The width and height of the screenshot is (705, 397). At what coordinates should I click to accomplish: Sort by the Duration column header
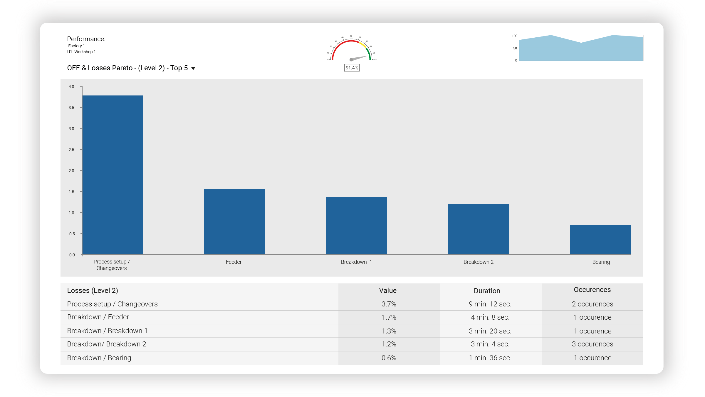(487, 291)
